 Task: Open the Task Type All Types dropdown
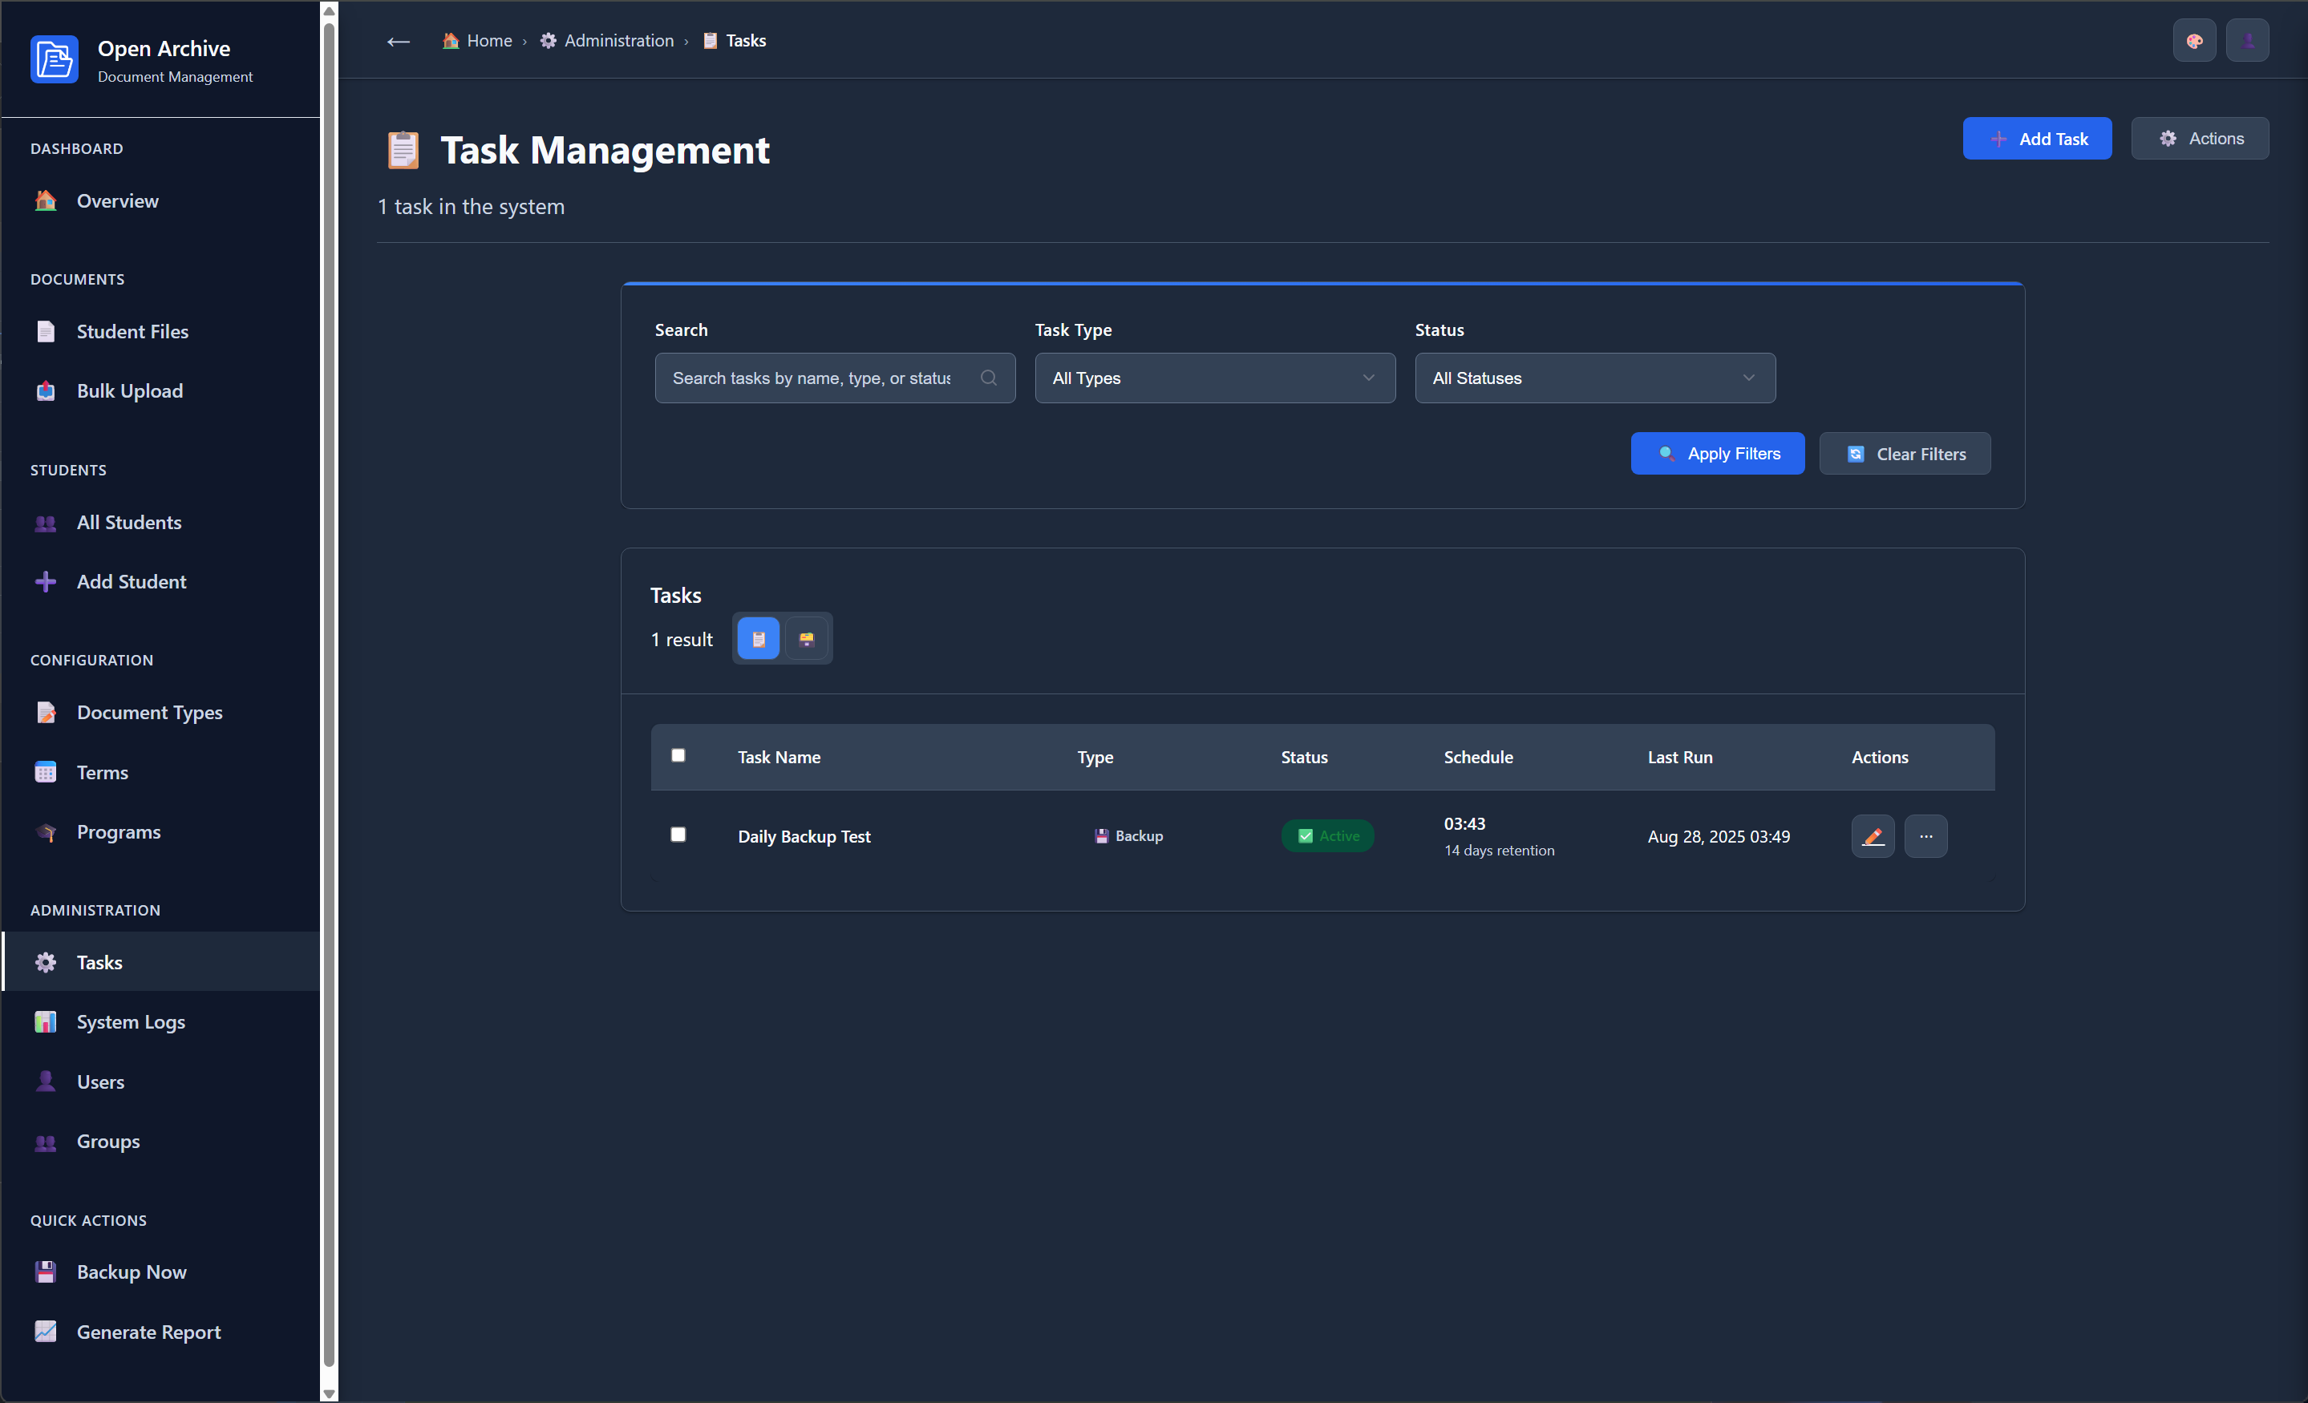tap(1215, 378)
